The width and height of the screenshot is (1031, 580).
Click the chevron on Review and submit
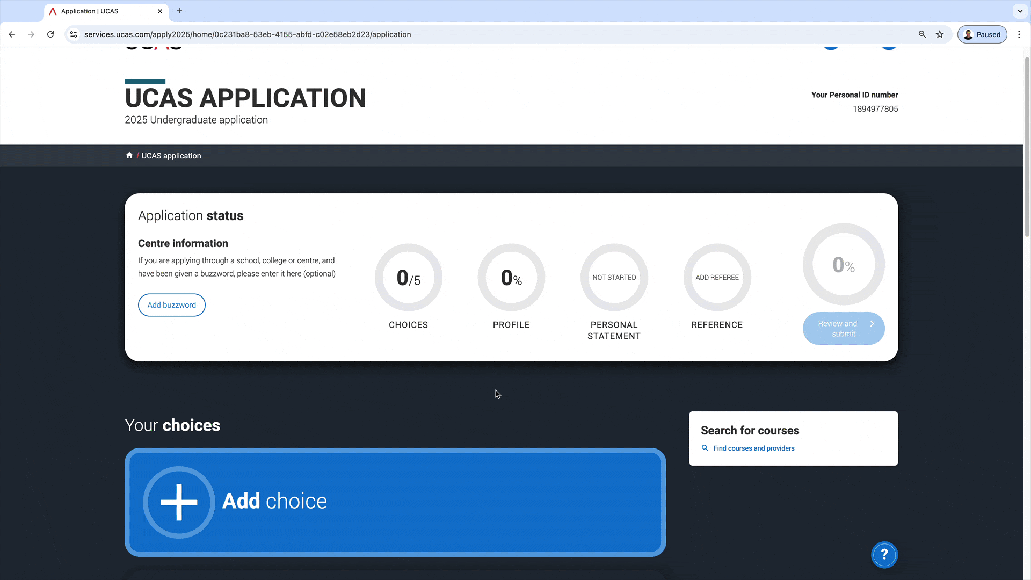[x=872, y=324]
